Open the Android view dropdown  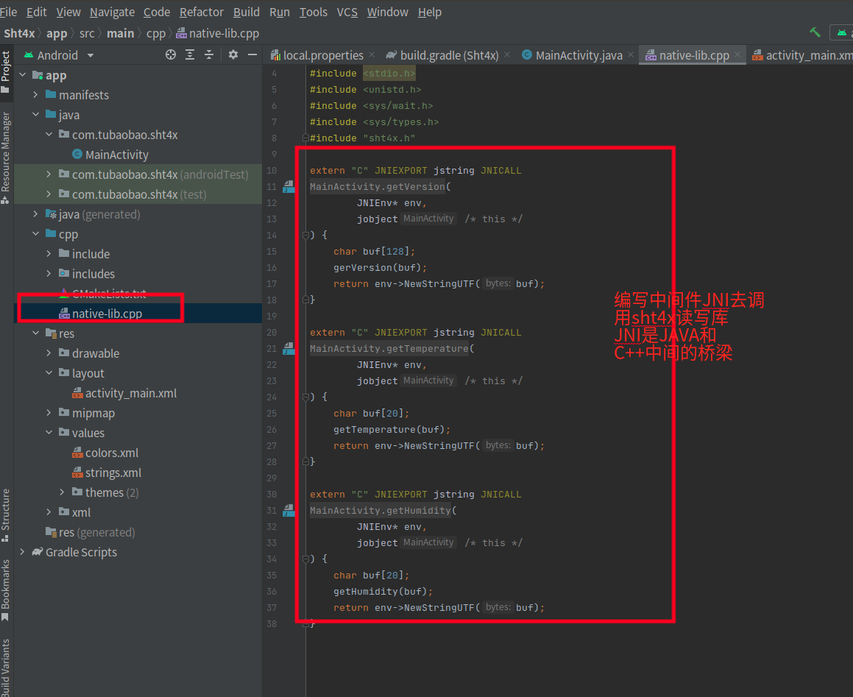point(91,56)
